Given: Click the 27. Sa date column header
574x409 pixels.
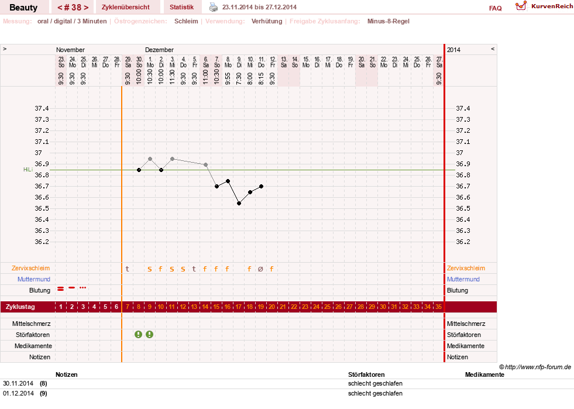Looking at the screenshot, I should point(439,62).
